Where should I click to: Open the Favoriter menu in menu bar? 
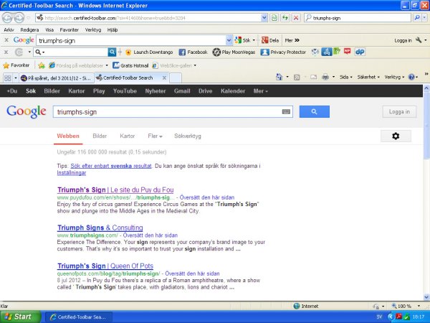coord(69,29)
